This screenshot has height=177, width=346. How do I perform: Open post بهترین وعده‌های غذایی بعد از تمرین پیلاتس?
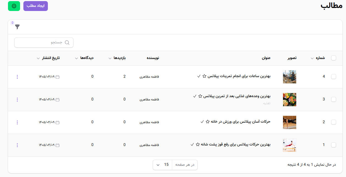tap(237, 96)
